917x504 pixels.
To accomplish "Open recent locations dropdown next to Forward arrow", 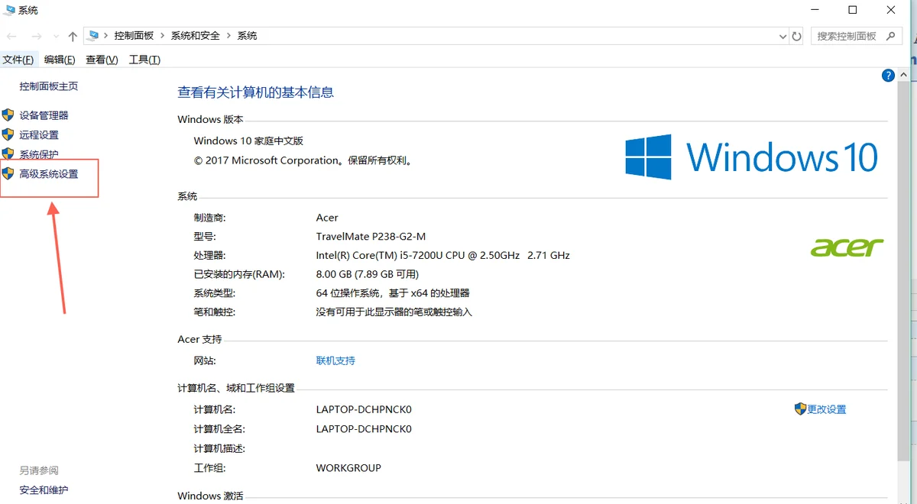I will [x=55, y=37].
